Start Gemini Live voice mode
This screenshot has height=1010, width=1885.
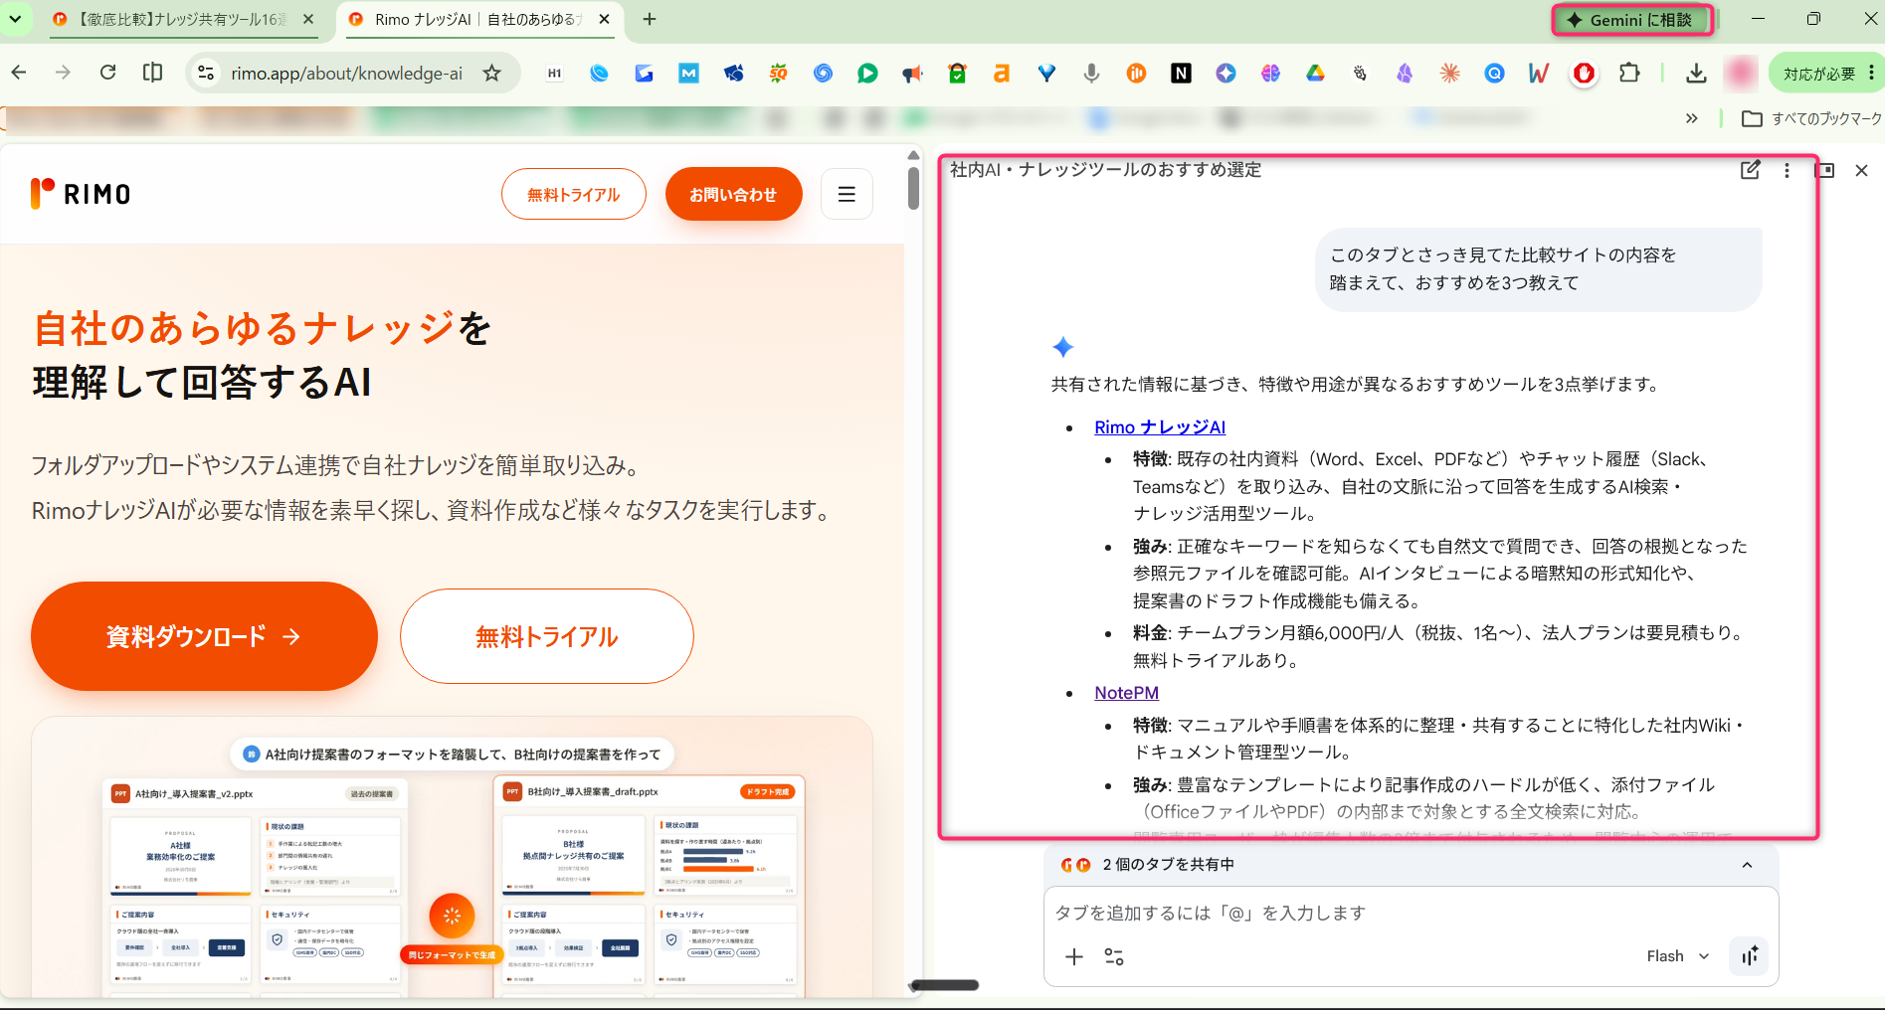[x=1749, y=956]
